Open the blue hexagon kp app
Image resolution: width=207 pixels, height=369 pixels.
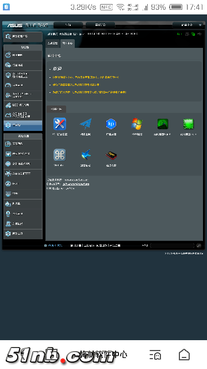pos(111,124)
